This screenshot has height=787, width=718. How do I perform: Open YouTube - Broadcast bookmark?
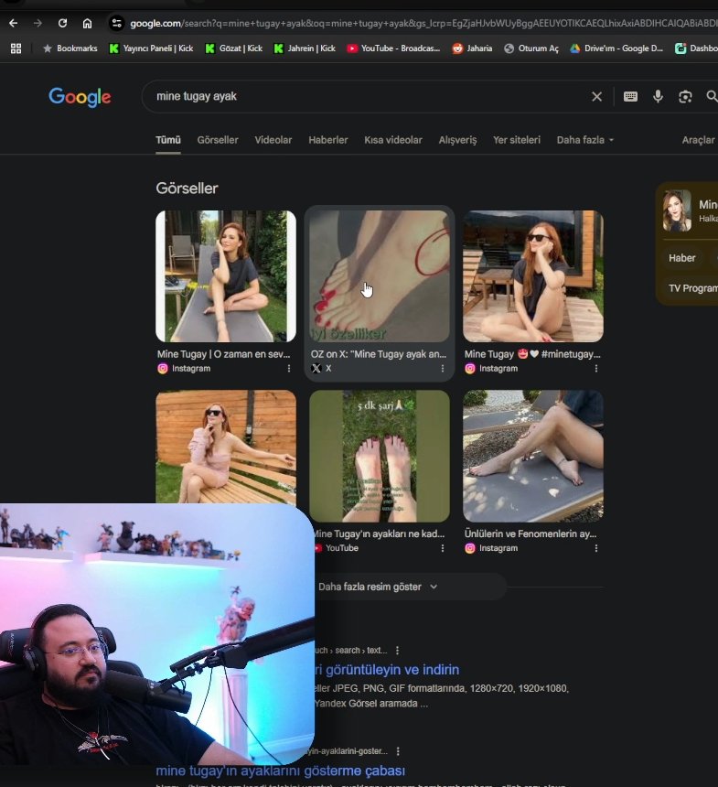[x=394, y=49]
